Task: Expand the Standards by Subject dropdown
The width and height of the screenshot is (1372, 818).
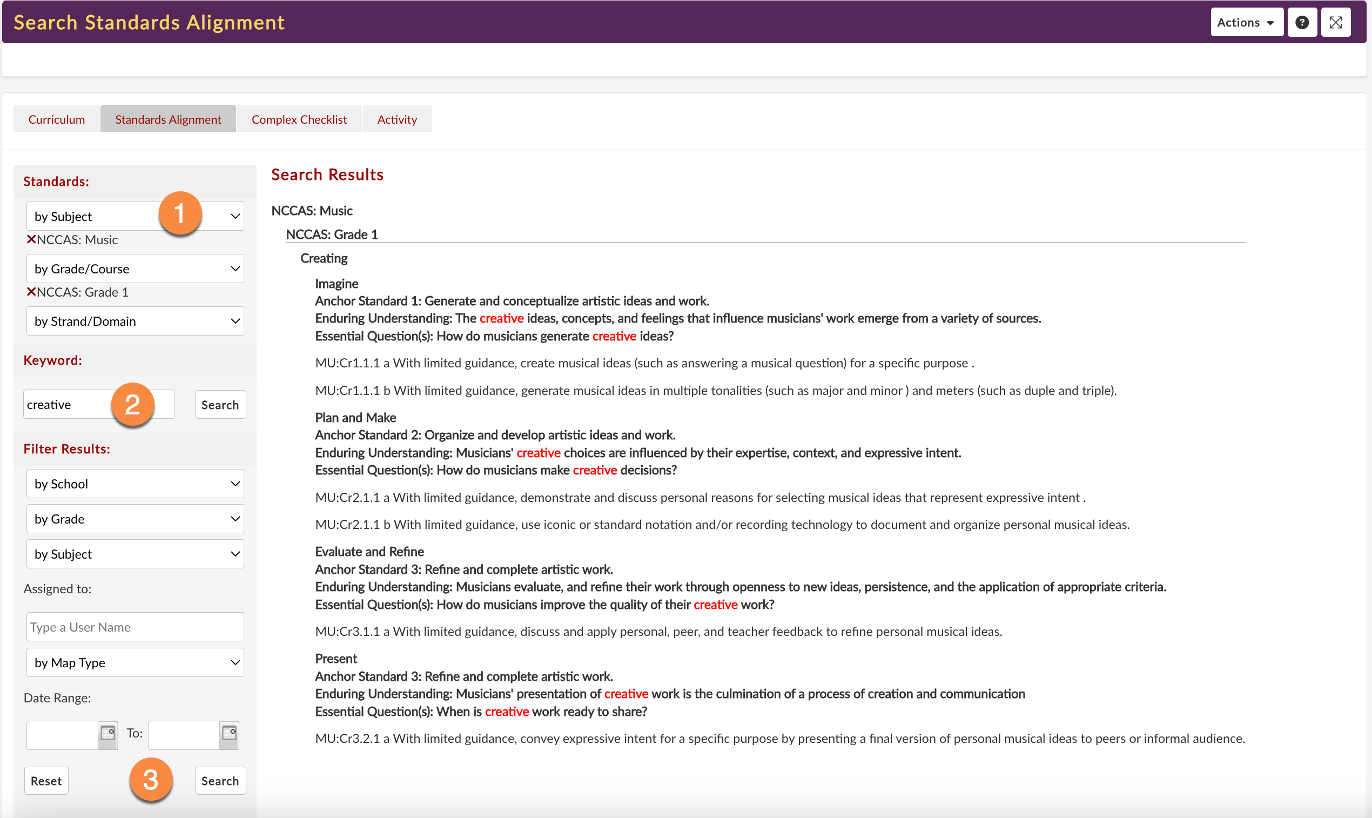Action: (x=134, y=216)
